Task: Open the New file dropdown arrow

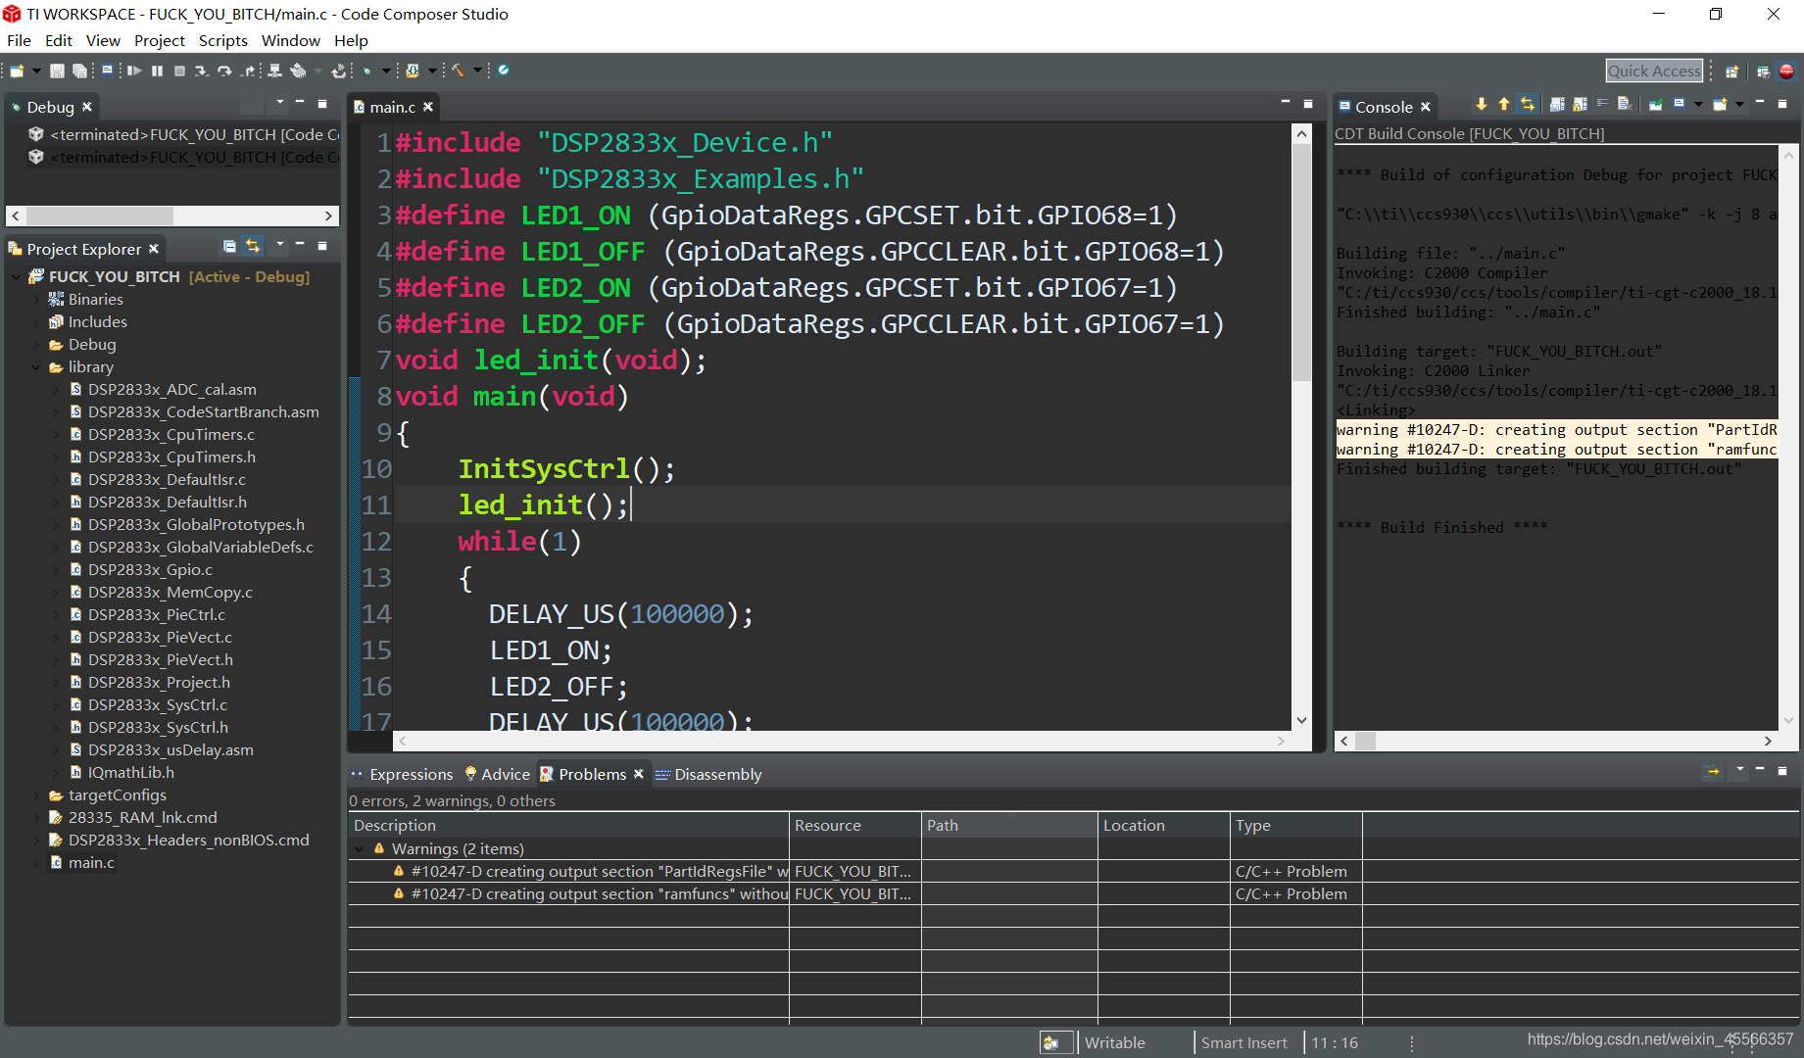Action: coord(36,71)
